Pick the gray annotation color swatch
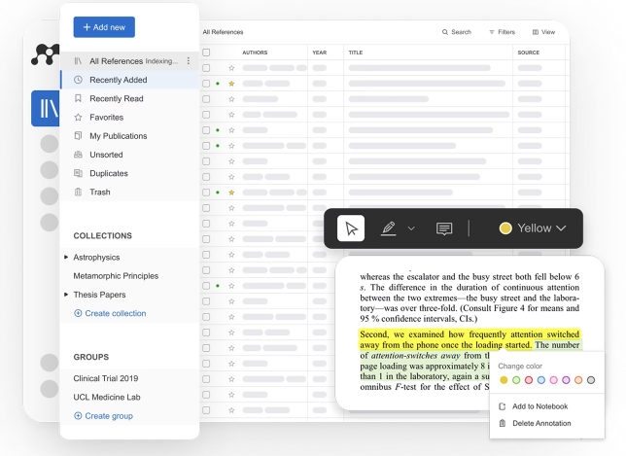This screenshot has width=626, height=456. coord(591,380)
